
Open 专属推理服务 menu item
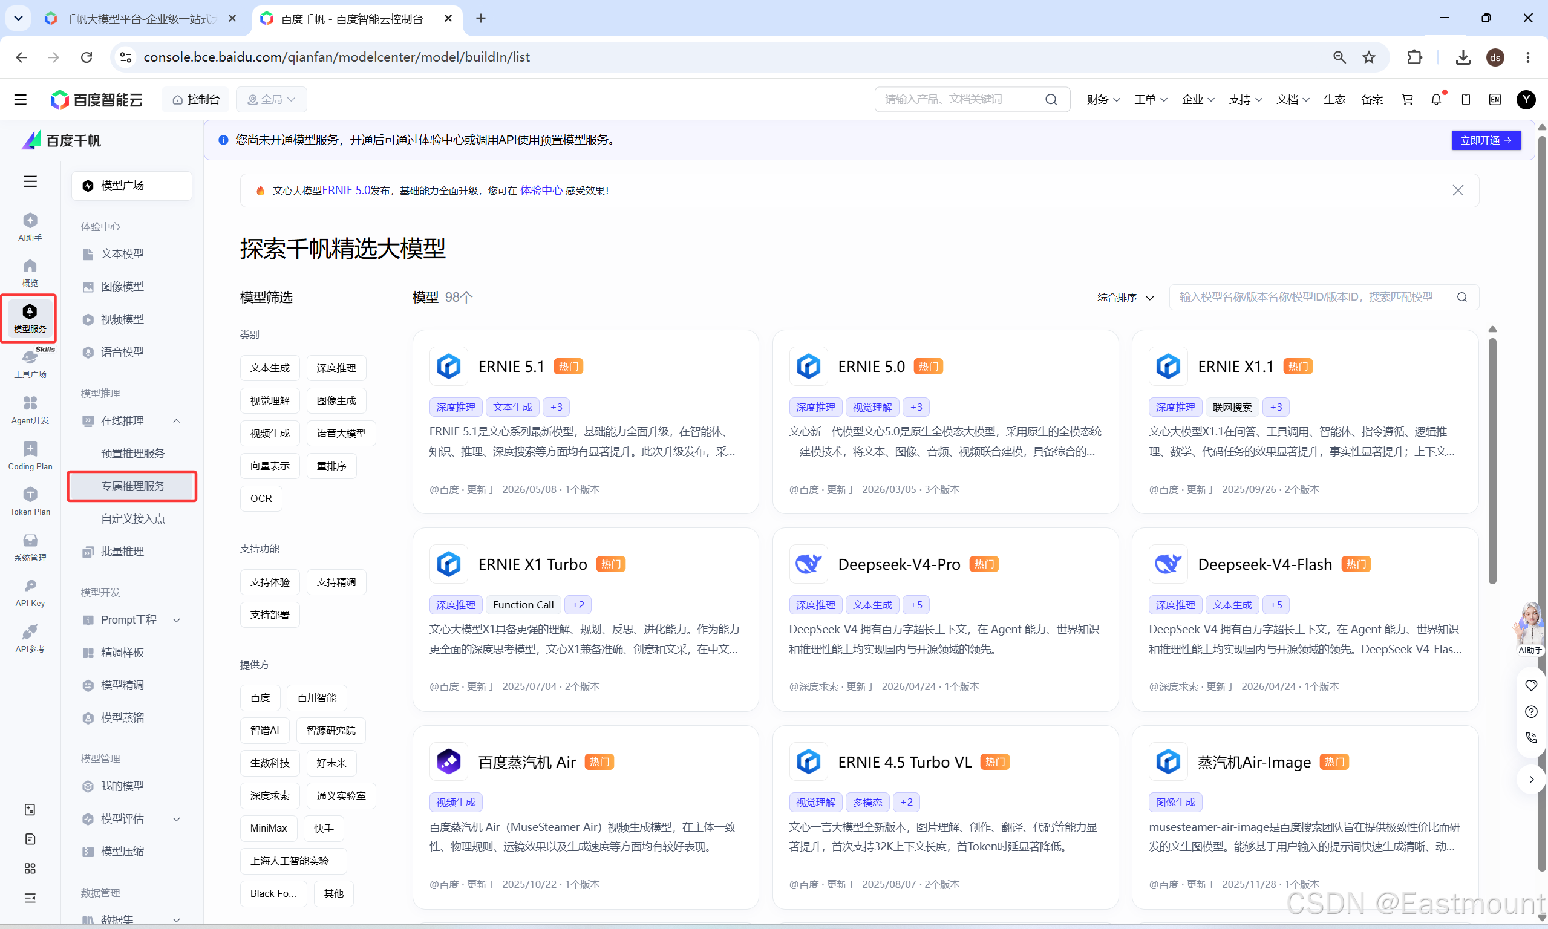click(x=132, y=486)
